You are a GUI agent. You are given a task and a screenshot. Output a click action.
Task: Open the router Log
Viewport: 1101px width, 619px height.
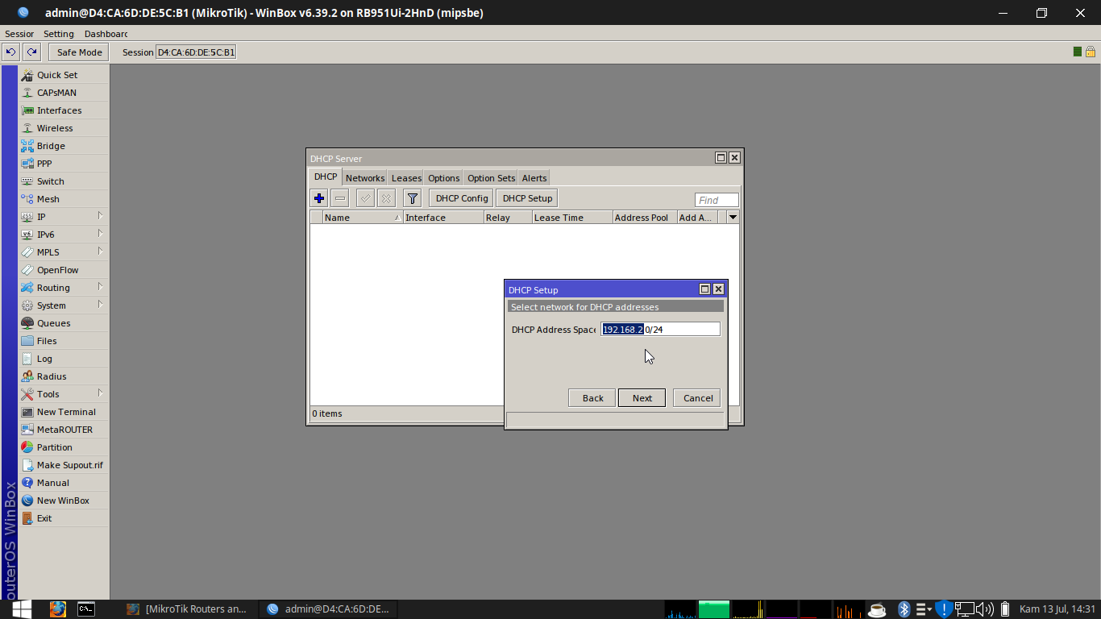tap(64, 359)
